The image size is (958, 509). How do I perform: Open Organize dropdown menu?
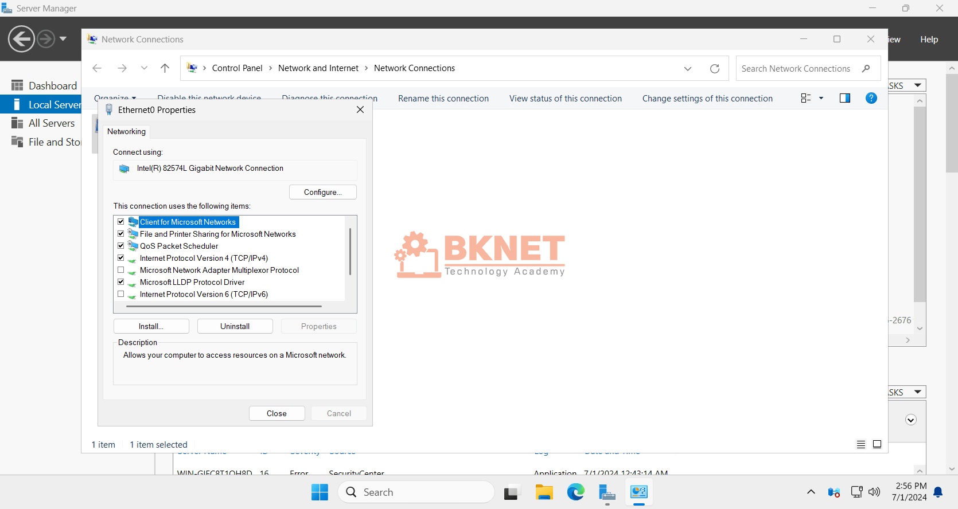(x=115, y=98)
